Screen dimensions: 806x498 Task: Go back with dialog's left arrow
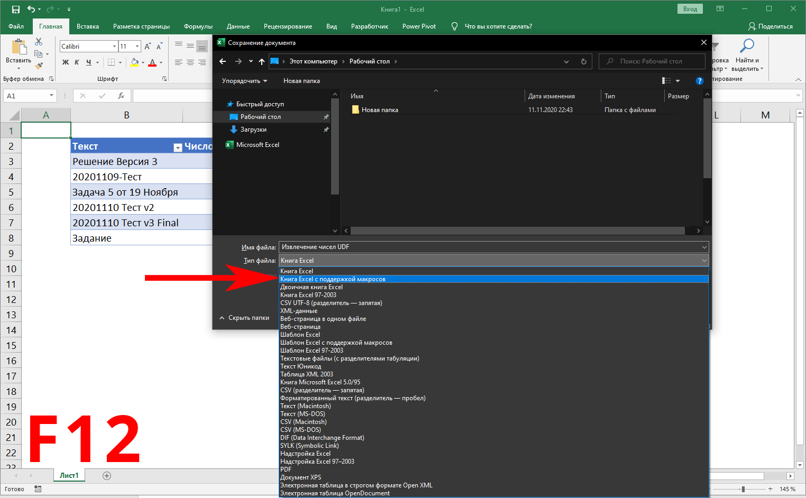223,61
